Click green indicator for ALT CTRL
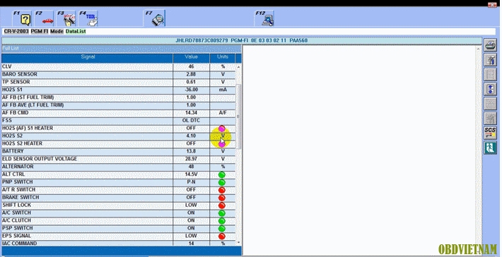 click(x=221, y=174)
